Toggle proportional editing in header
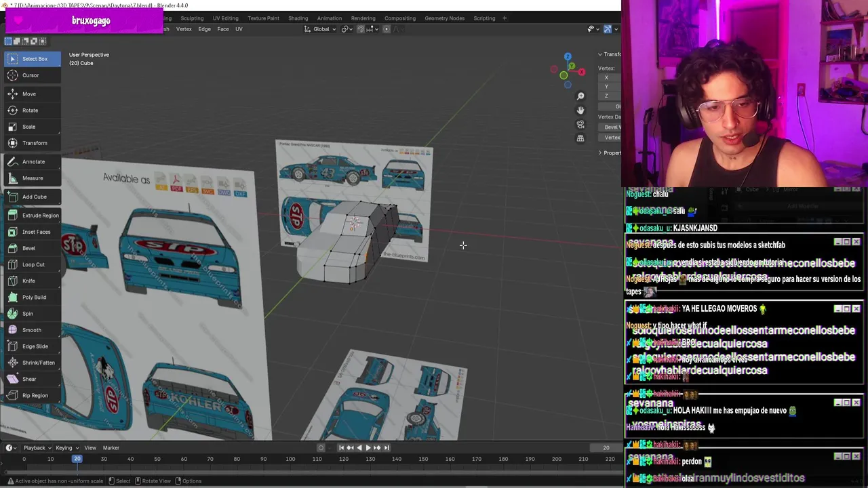868x488 pixels. click(x=387, y=29)
